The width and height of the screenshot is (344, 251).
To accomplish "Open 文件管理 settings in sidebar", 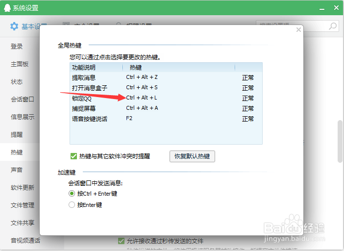I will pyautogui.click(x=23, y=205).
